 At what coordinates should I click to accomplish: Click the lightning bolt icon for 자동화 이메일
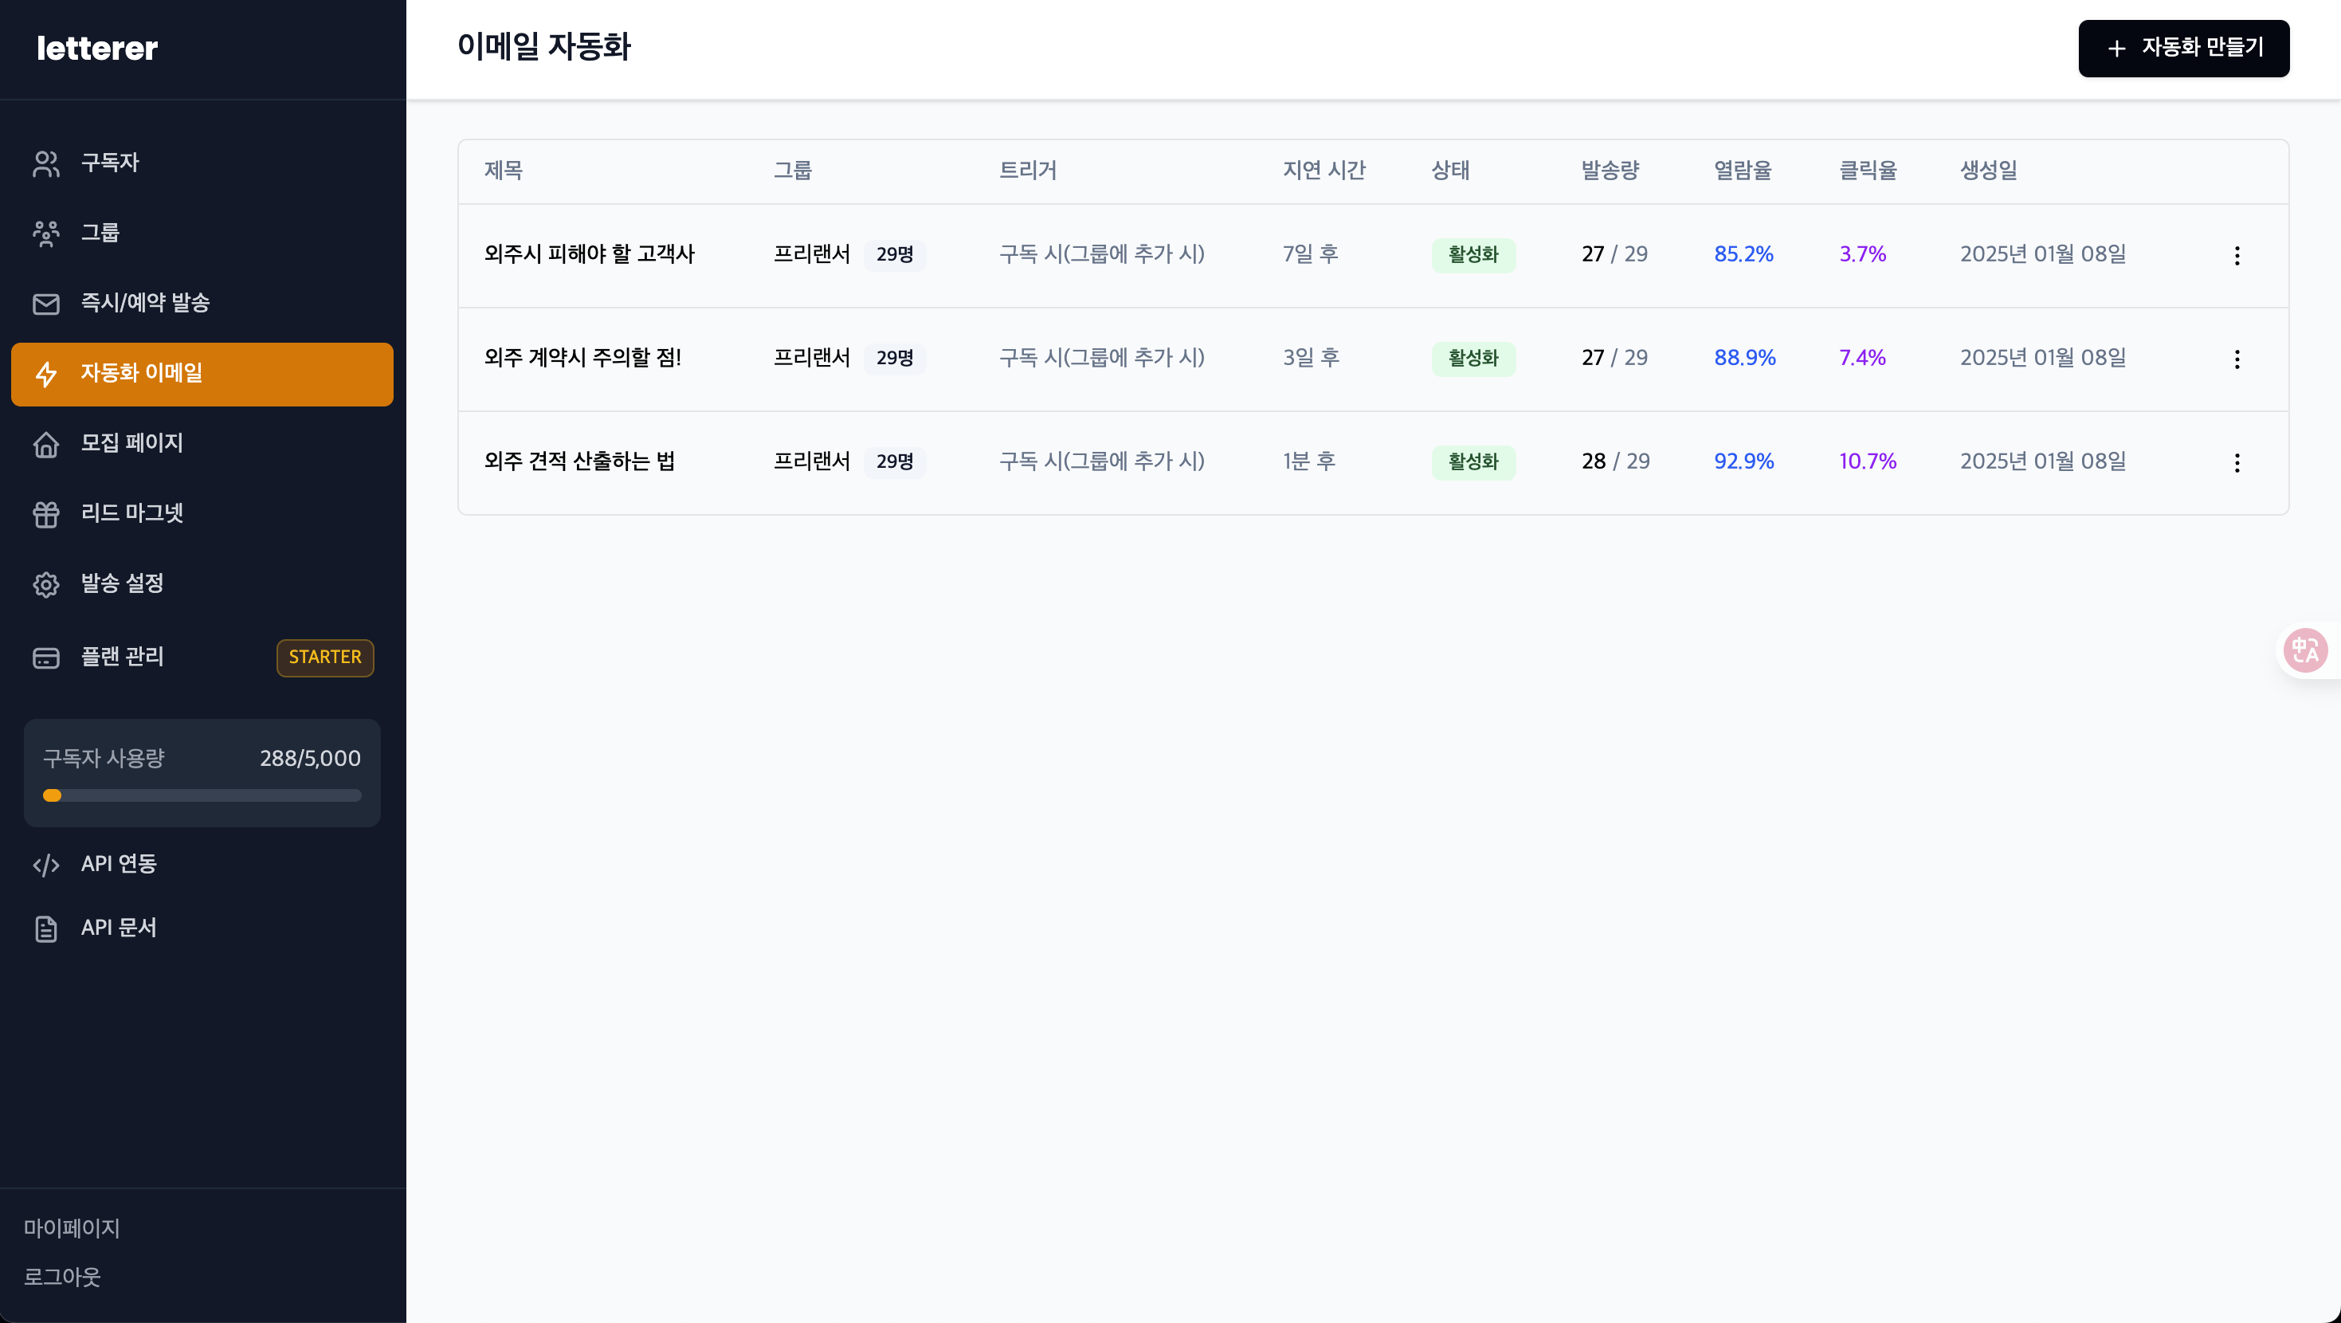point(46,374)
